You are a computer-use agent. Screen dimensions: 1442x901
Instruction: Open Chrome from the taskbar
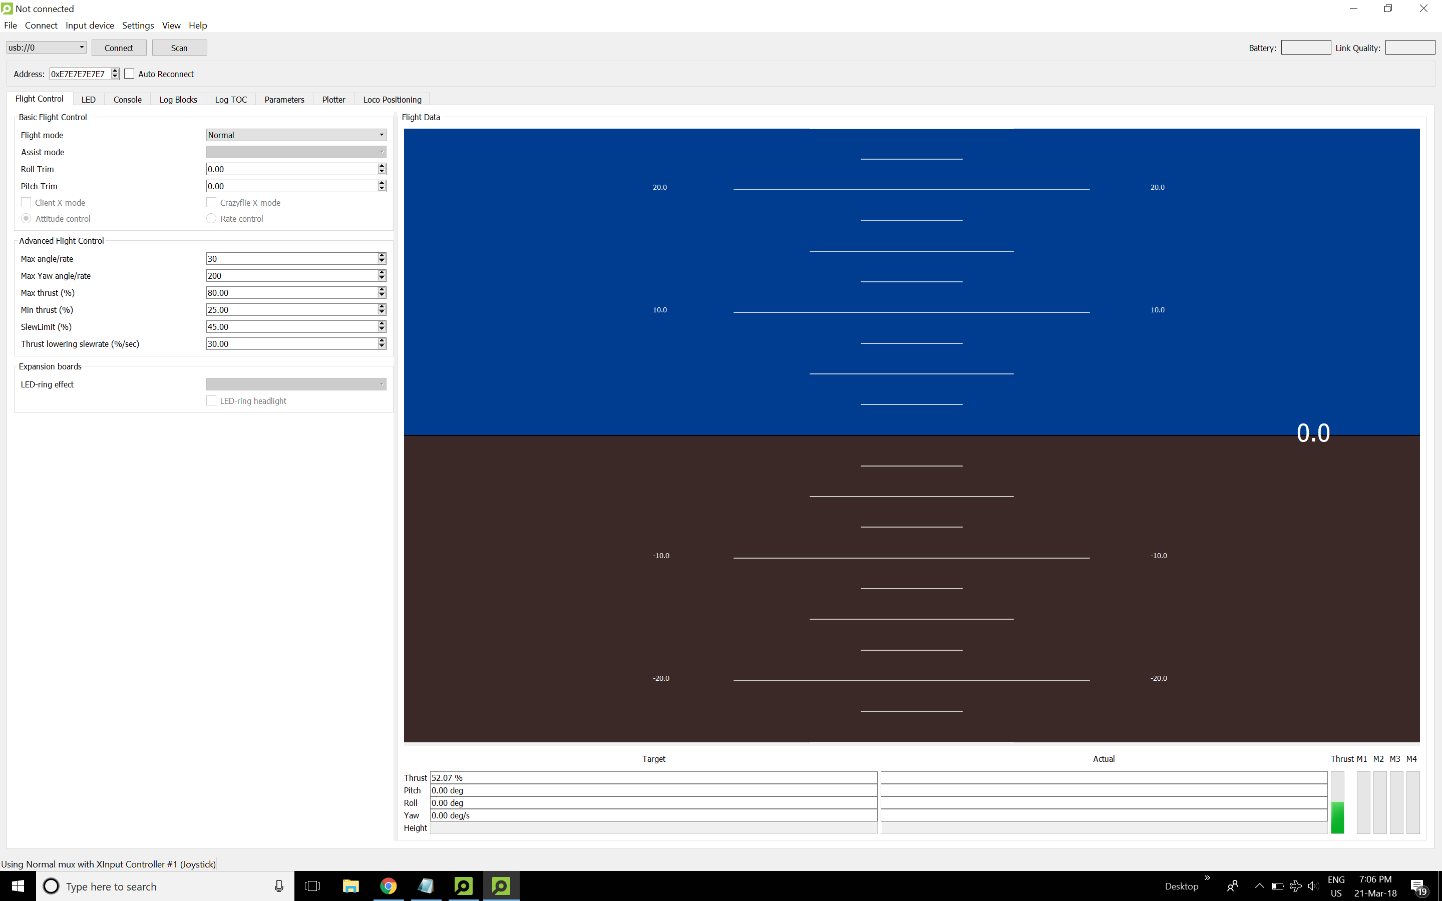[389, 886]
